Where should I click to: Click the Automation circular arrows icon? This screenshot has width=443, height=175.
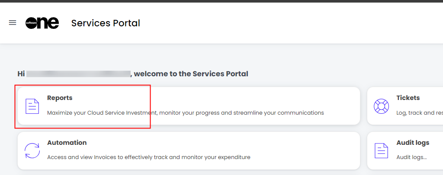(32, 151)
